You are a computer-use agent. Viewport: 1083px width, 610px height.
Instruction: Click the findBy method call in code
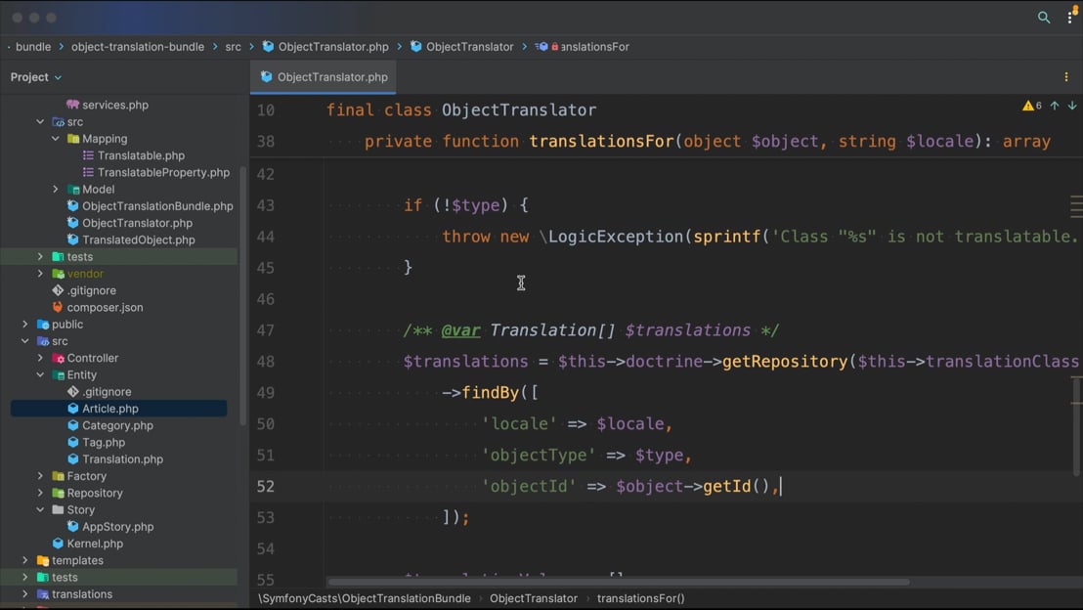pyautogui.click(x=490, y=392)
